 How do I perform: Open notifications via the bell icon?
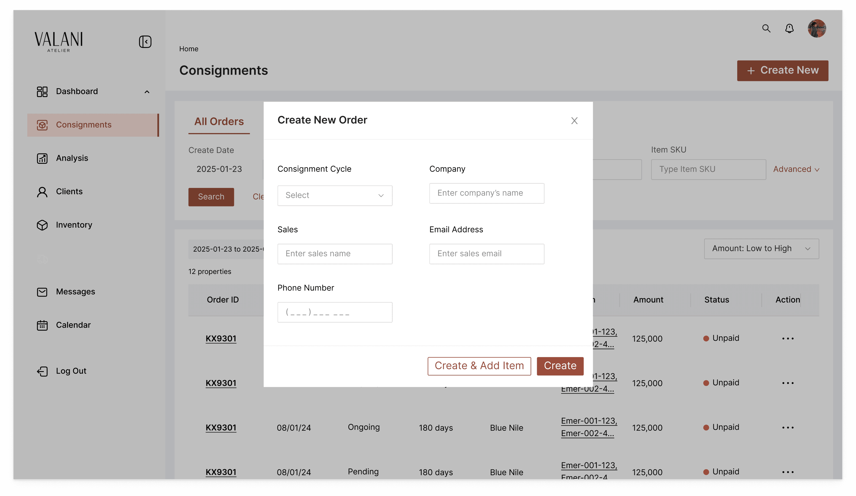click(789, 29)
